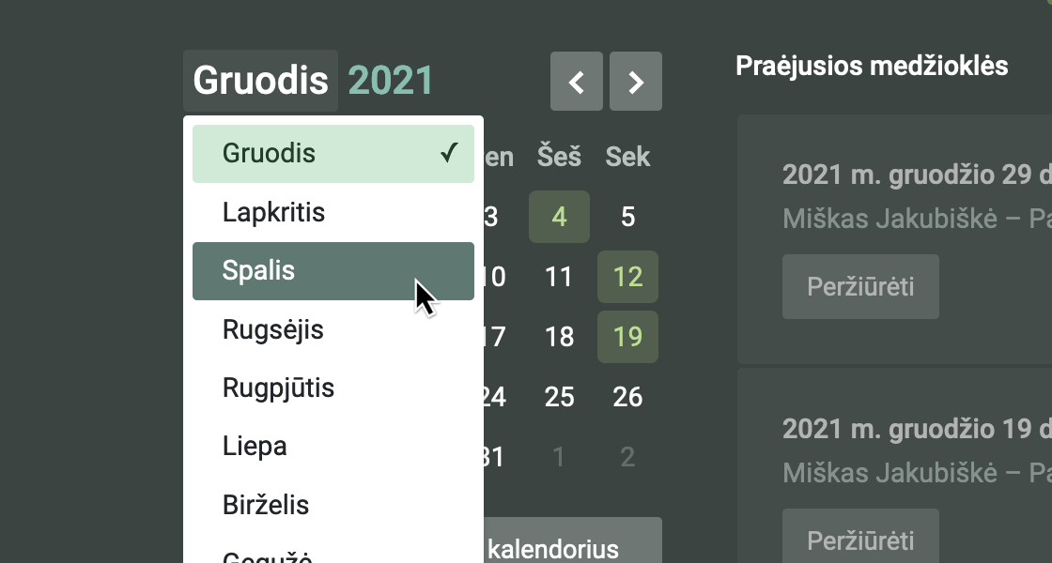This screenshot has height=563, width=1052.
Task: Click the next month arrow button
Action: (x=636, y=82)
